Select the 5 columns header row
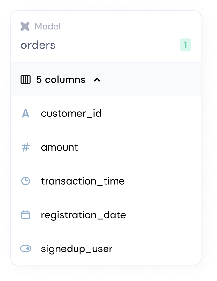 pos(61,80)
